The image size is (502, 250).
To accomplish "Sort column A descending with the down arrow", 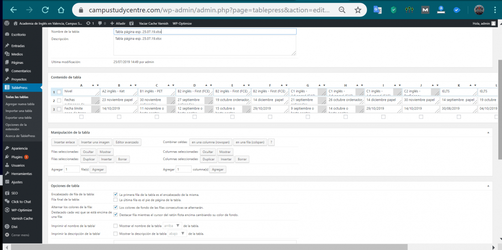I will (x=98, y=85).
